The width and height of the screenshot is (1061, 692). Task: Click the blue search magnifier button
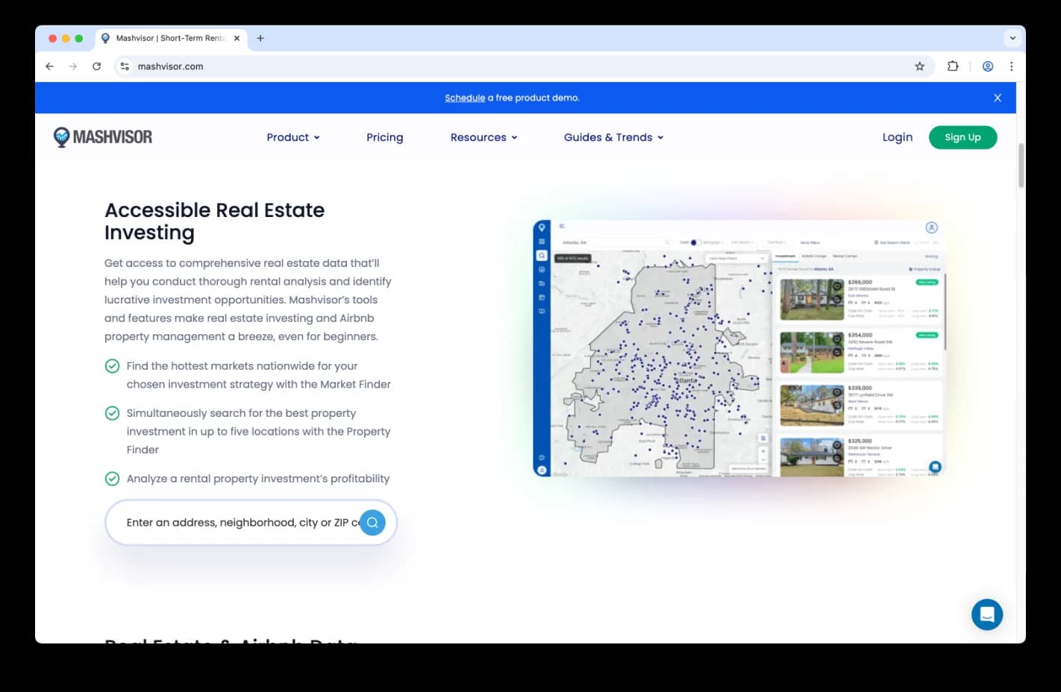[372, 523]
